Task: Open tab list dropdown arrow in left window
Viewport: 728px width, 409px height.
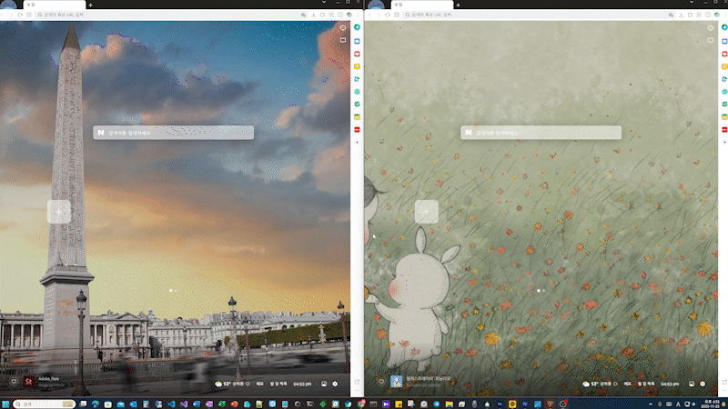Action: [x=324, y=3]
